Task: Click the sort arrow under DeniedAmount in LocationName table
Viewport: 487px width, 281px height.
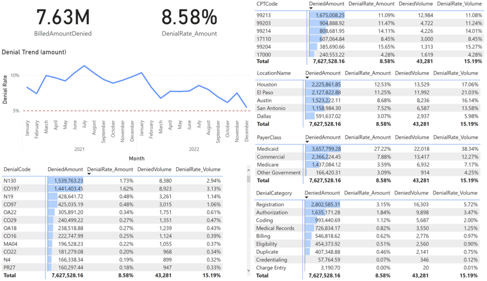Action: (307, 78)
